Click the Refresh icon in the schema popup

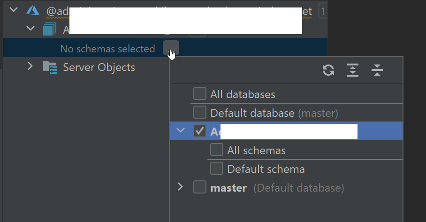point(328,71)
